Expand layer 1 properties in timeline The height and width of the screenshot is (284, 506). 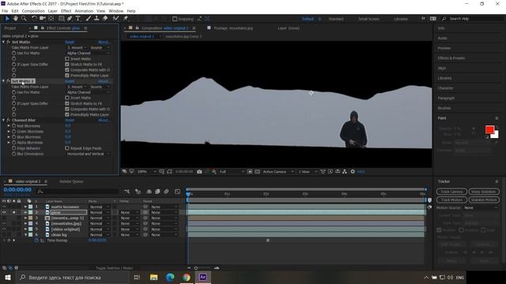(25, 207)
